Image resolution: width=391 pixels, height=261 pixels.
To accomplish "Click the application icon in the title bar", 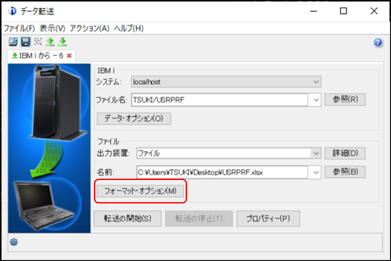I will coord(12,11).
